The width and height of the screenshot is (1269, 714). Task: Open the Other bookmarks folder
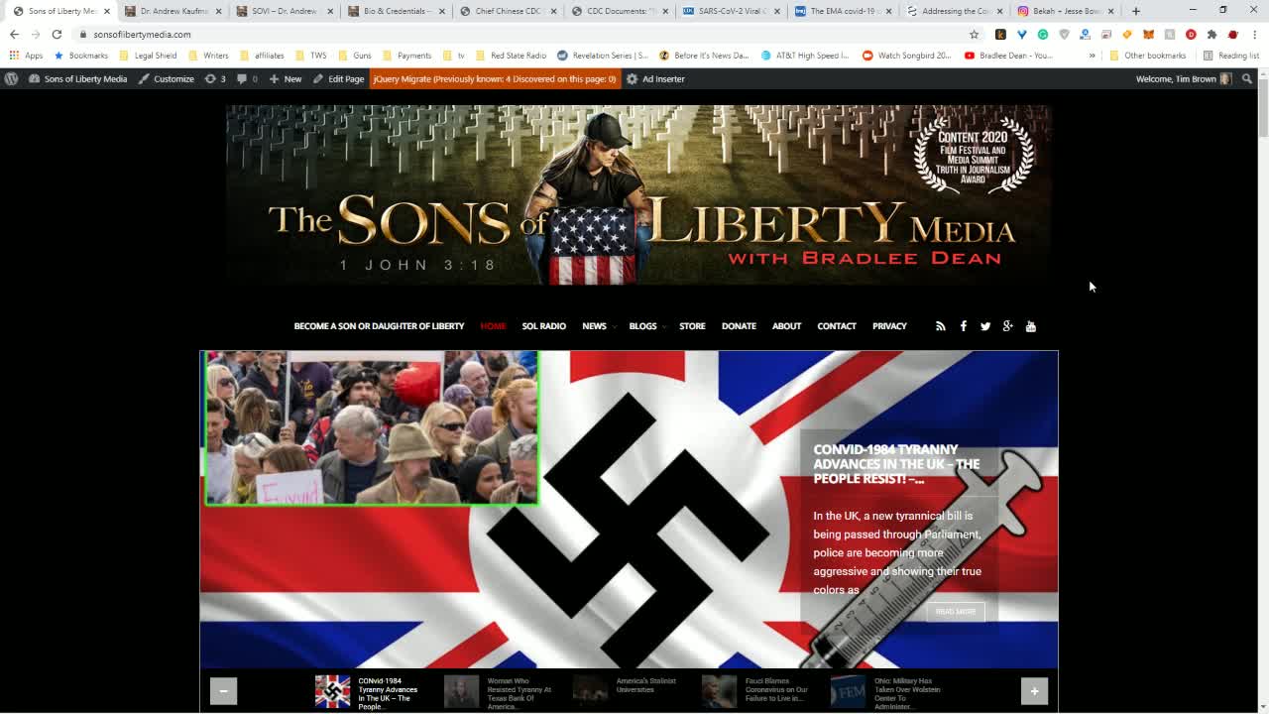pyautogui.click(x=1148, y=56)
